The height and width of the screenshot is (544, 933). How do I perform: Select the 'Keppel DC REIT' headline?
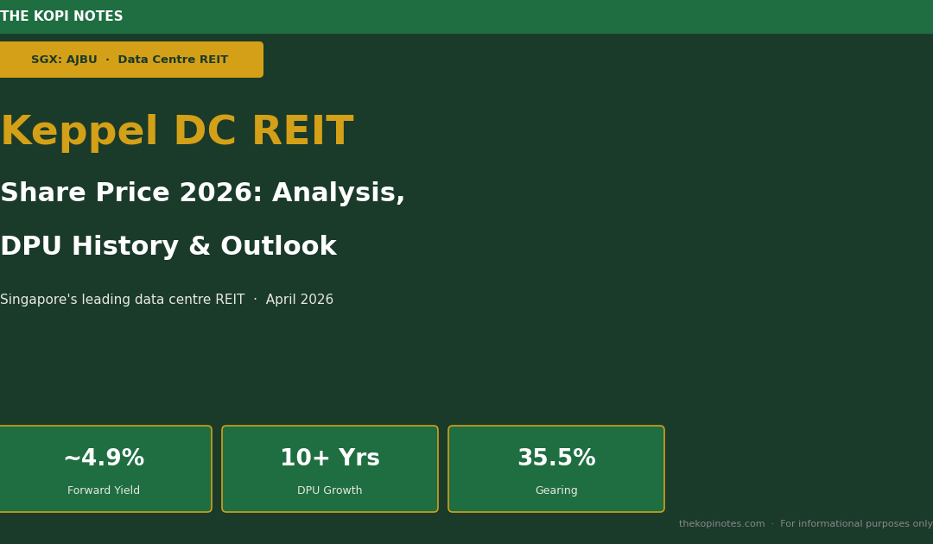(x=177, y=130)
